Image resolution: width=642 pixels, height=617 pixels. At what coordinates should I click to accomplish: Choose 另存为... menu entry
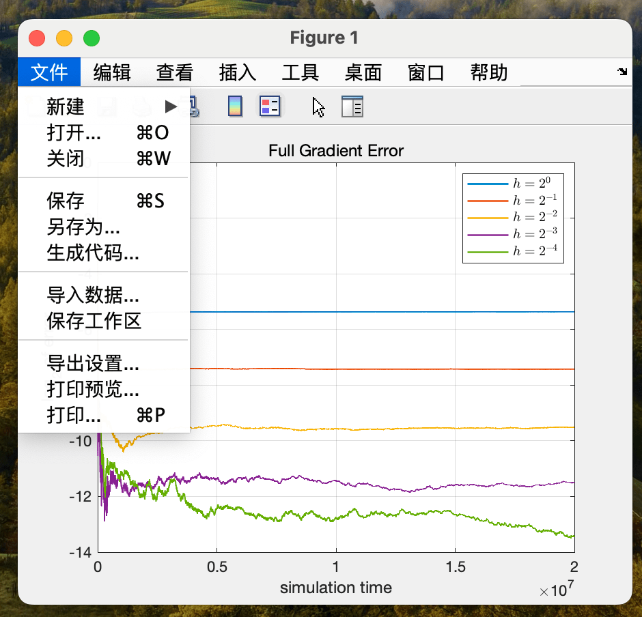point(83,227)
